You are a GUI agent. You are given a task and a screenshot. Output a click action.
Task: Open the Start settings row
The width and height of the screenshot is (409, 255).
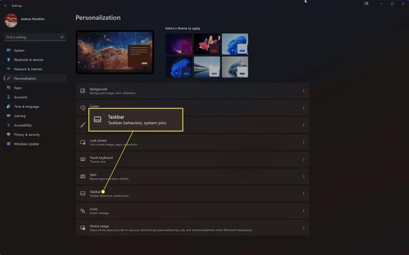point(193,176)
